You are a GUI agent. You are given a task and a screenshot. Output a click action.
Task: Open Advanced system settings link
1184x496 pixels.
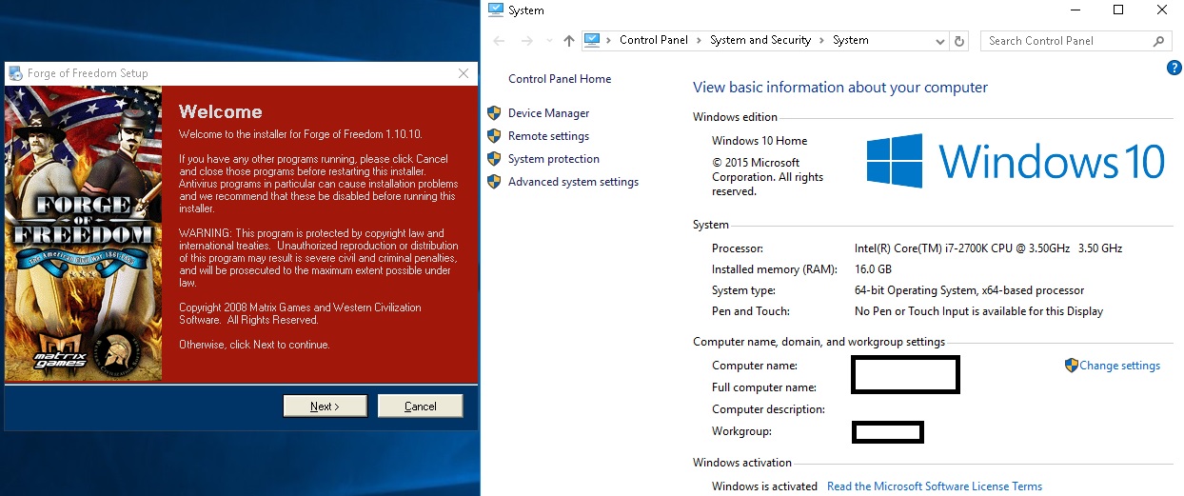[x=573, y=182]
